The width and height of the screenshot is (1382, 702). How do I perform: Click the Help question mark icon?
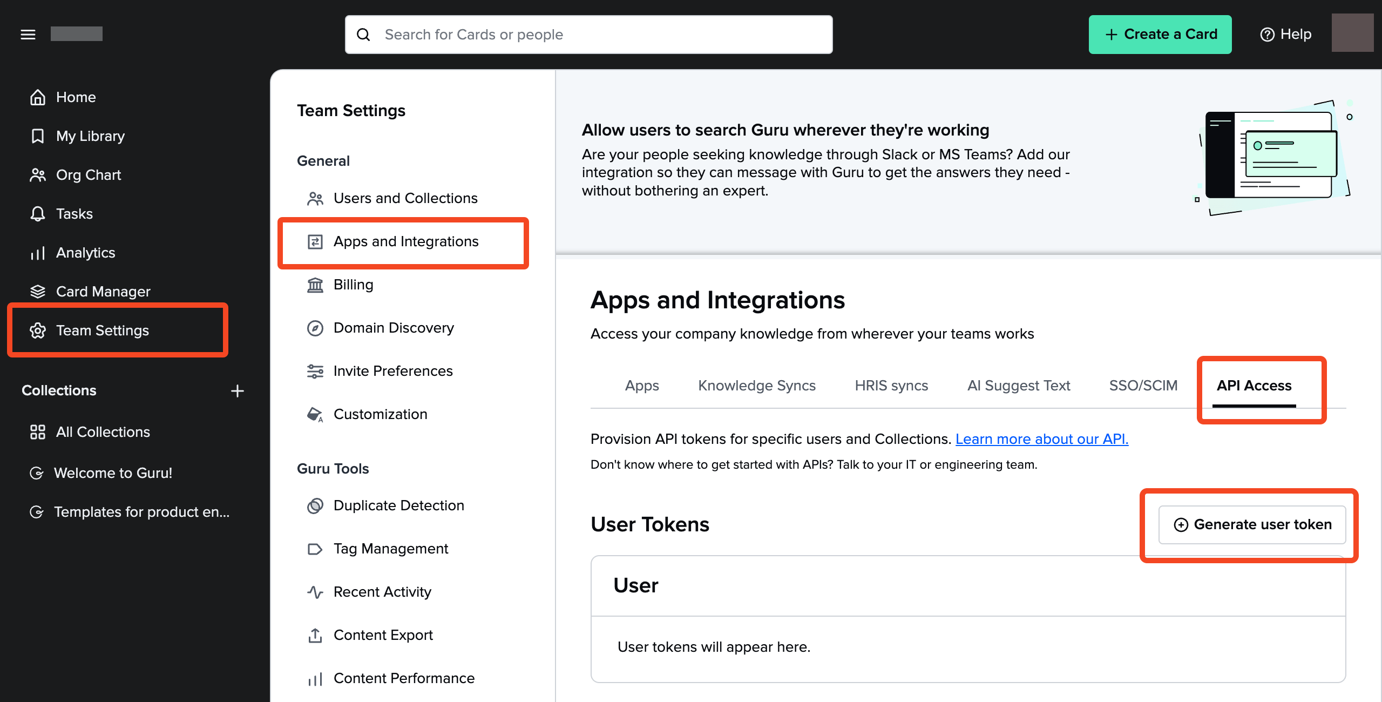point(1267,35)
